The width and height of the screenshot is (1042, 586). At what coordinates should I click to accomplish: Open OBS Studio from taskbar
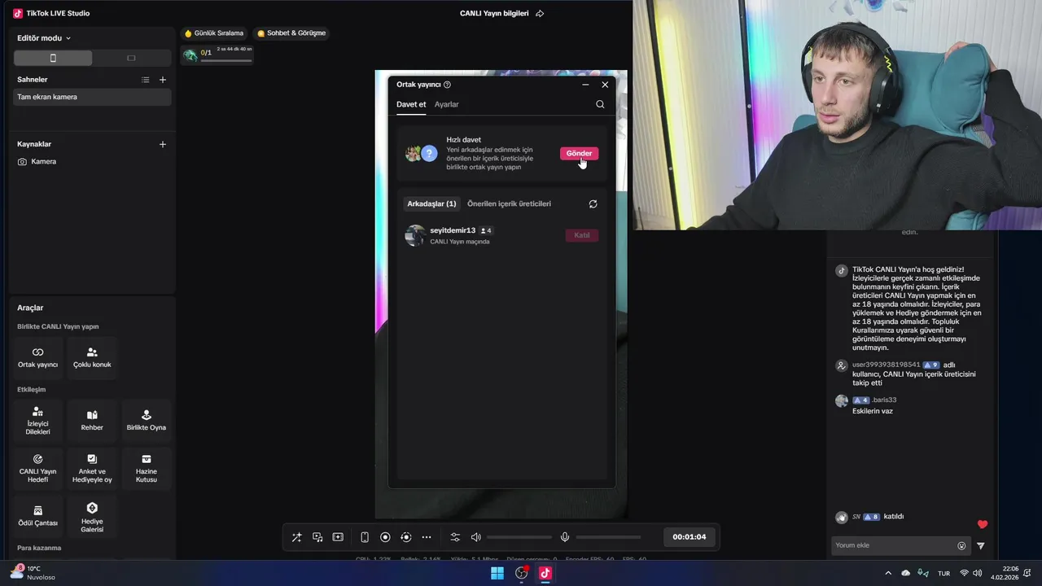[522, 573]
